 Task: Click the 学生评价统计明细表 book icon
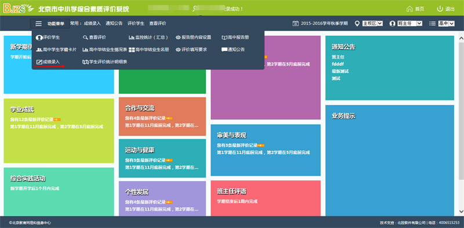(x=85, y=62)
